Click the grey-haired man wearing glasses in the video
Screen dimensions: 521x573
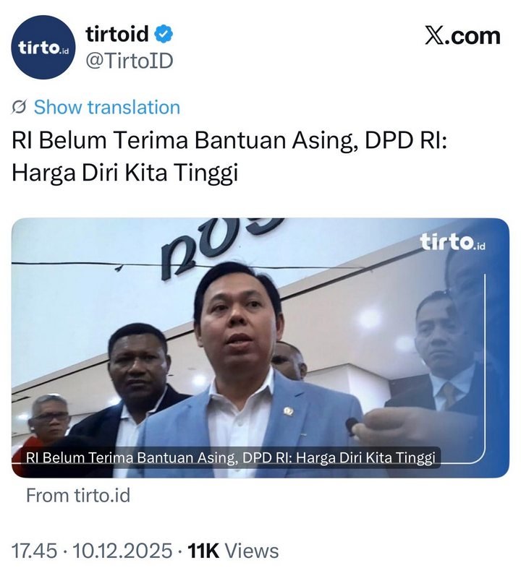tap(48, 417)
